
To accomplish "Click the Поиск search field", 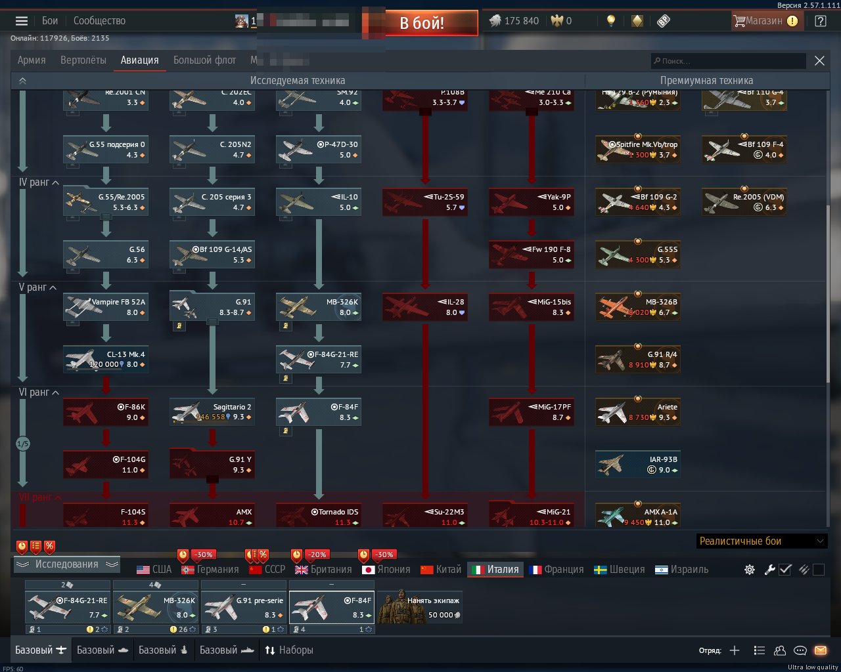I will 728,61.
